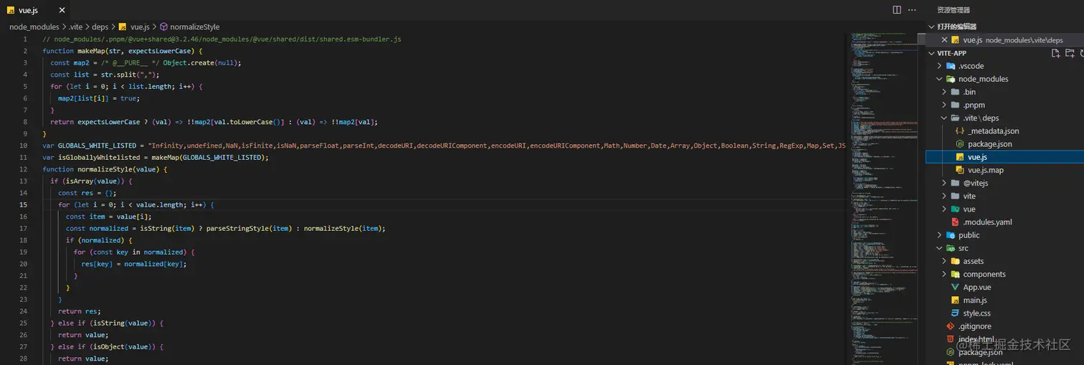Open the editor more actions ellipsis
Image resolution: width=1084 pixels, height=365 pixels.
coord(913,10)
